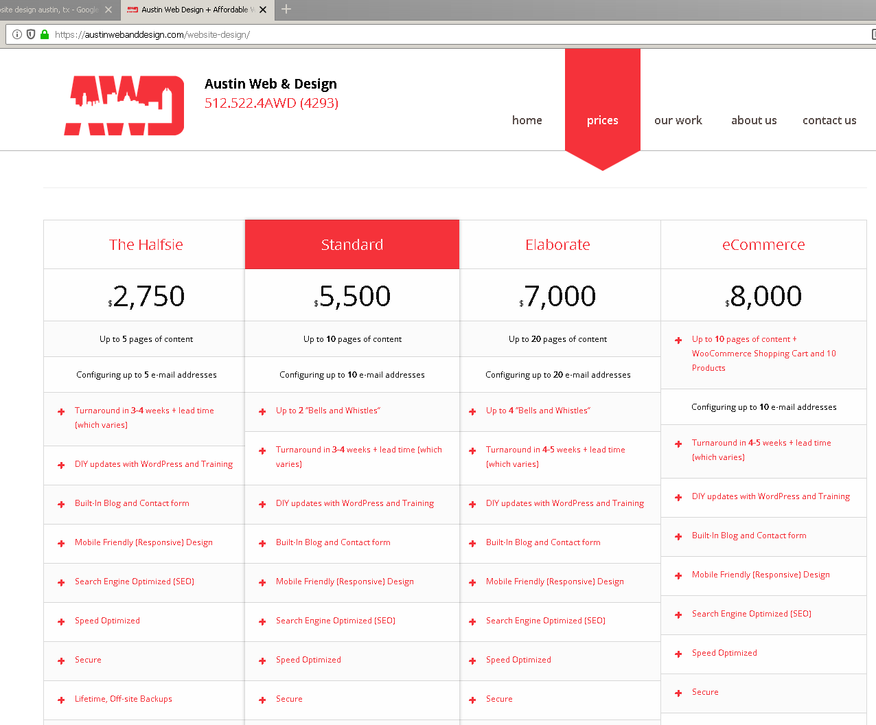
Task: Expand Elaborate Search Engine Optimized plus icon
Action: coord(472,621)
